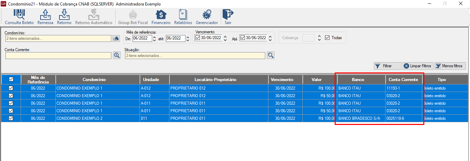
Task: Search Conta Corrente with magnifier icon
Action: pos(117,55)
